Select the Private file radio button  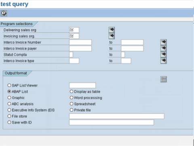[x=72, y=110]
